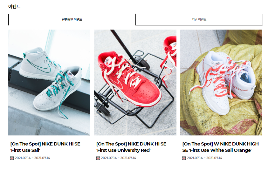Image resolution: width=275 pixels, height=169 pixels.
Task: Open the orange-laced white Dunk thumbnail
Action: [x=221, y=82]
